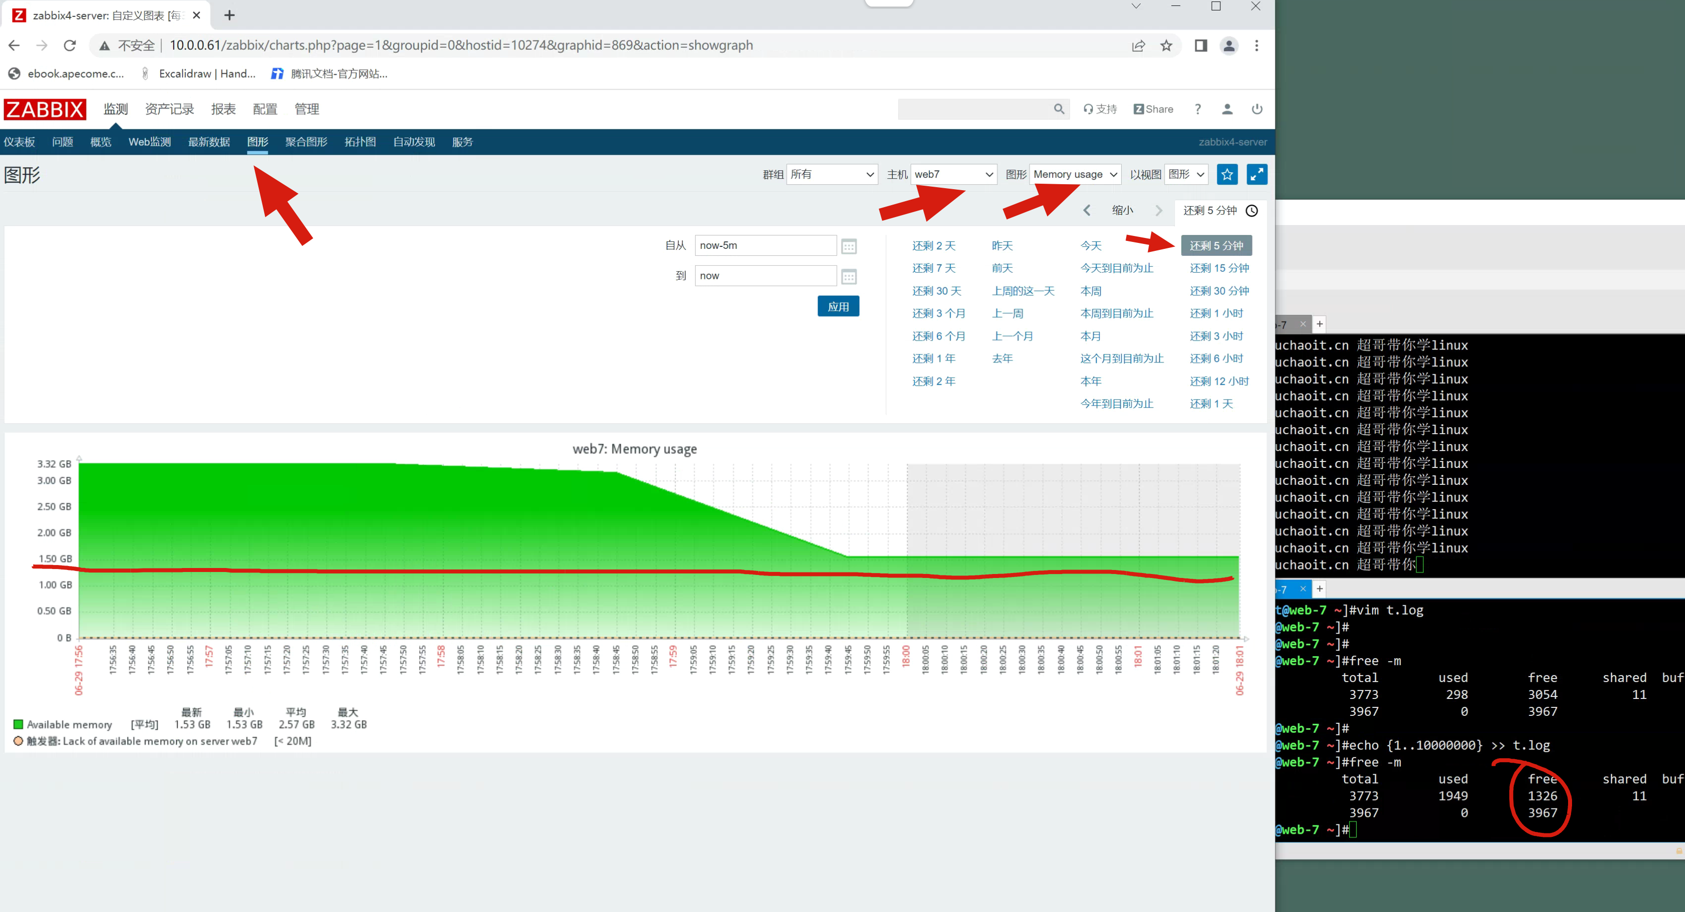The width and height of the screenshot is (1685, 912).
Task: Bookmark this page with the star icon
Action: tap(1166, 46)
